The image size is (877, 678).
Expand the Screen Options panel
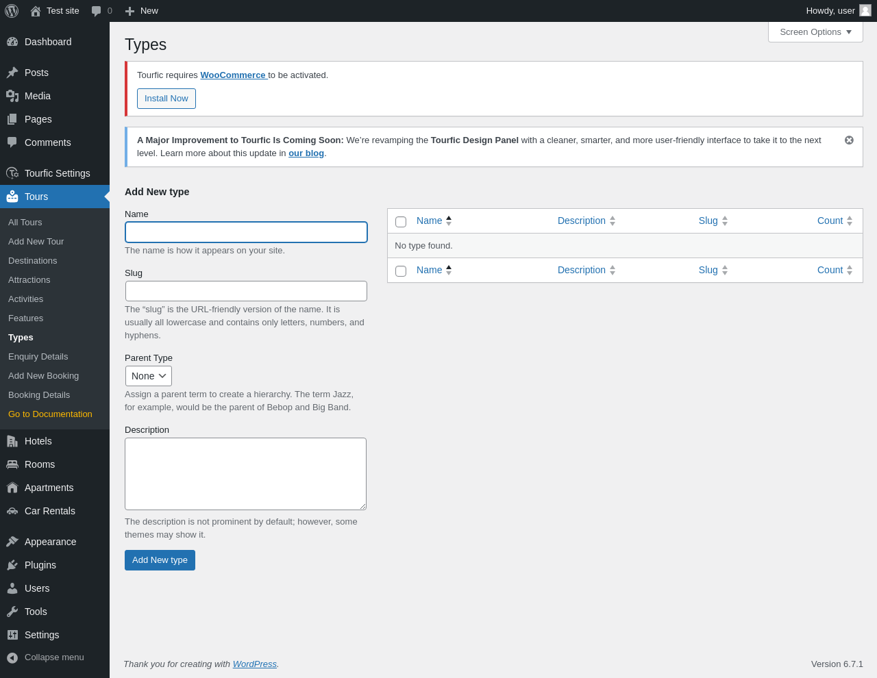[x=815, y=32]
